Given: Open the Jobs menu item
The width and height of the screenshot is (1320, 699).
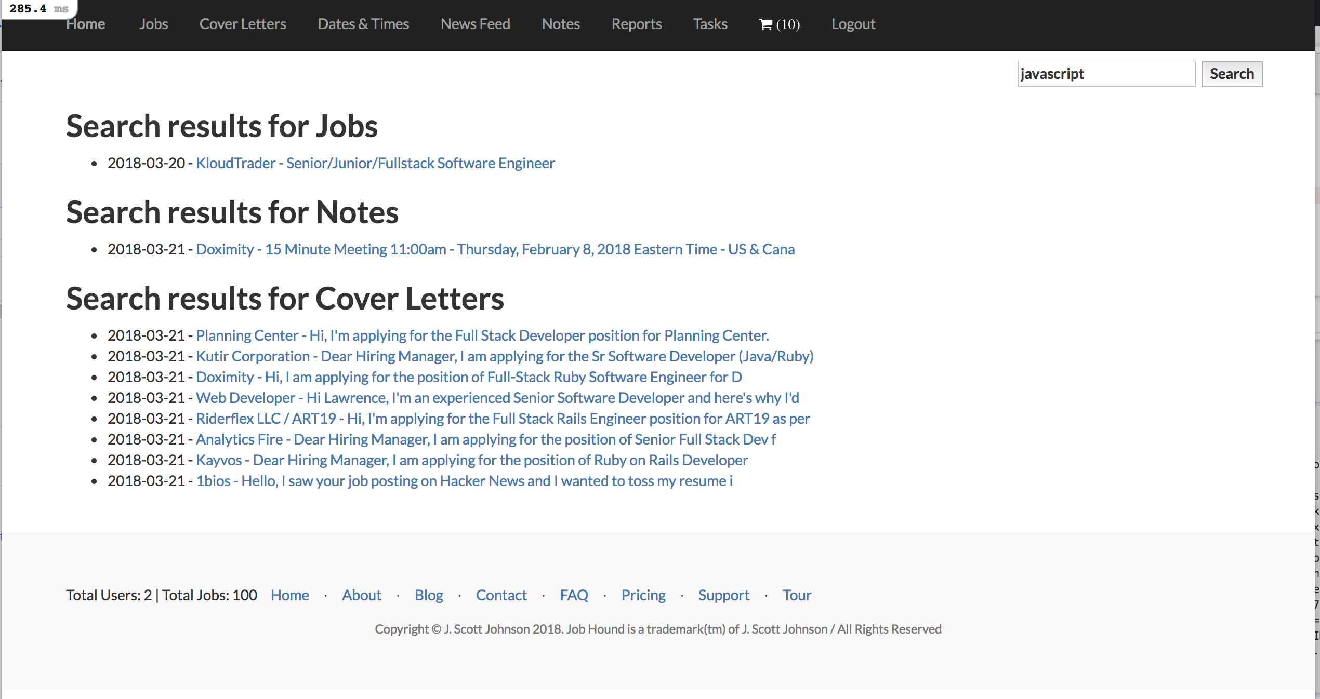Looking at the screenshot, I should 153,24.
